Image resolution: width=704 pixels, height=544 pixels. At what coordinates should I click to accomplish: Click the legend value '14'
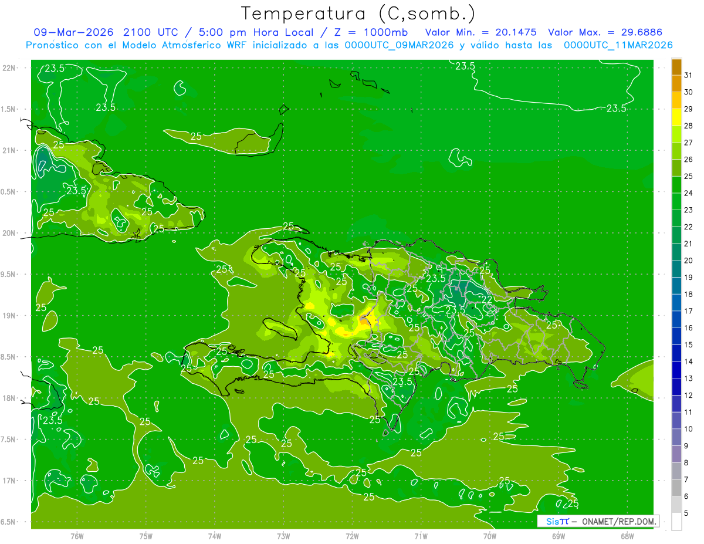coord(688,361)
